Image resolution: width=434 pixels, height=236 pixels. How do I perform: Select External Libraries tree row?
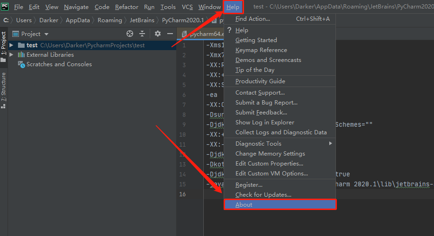[92, 55]
